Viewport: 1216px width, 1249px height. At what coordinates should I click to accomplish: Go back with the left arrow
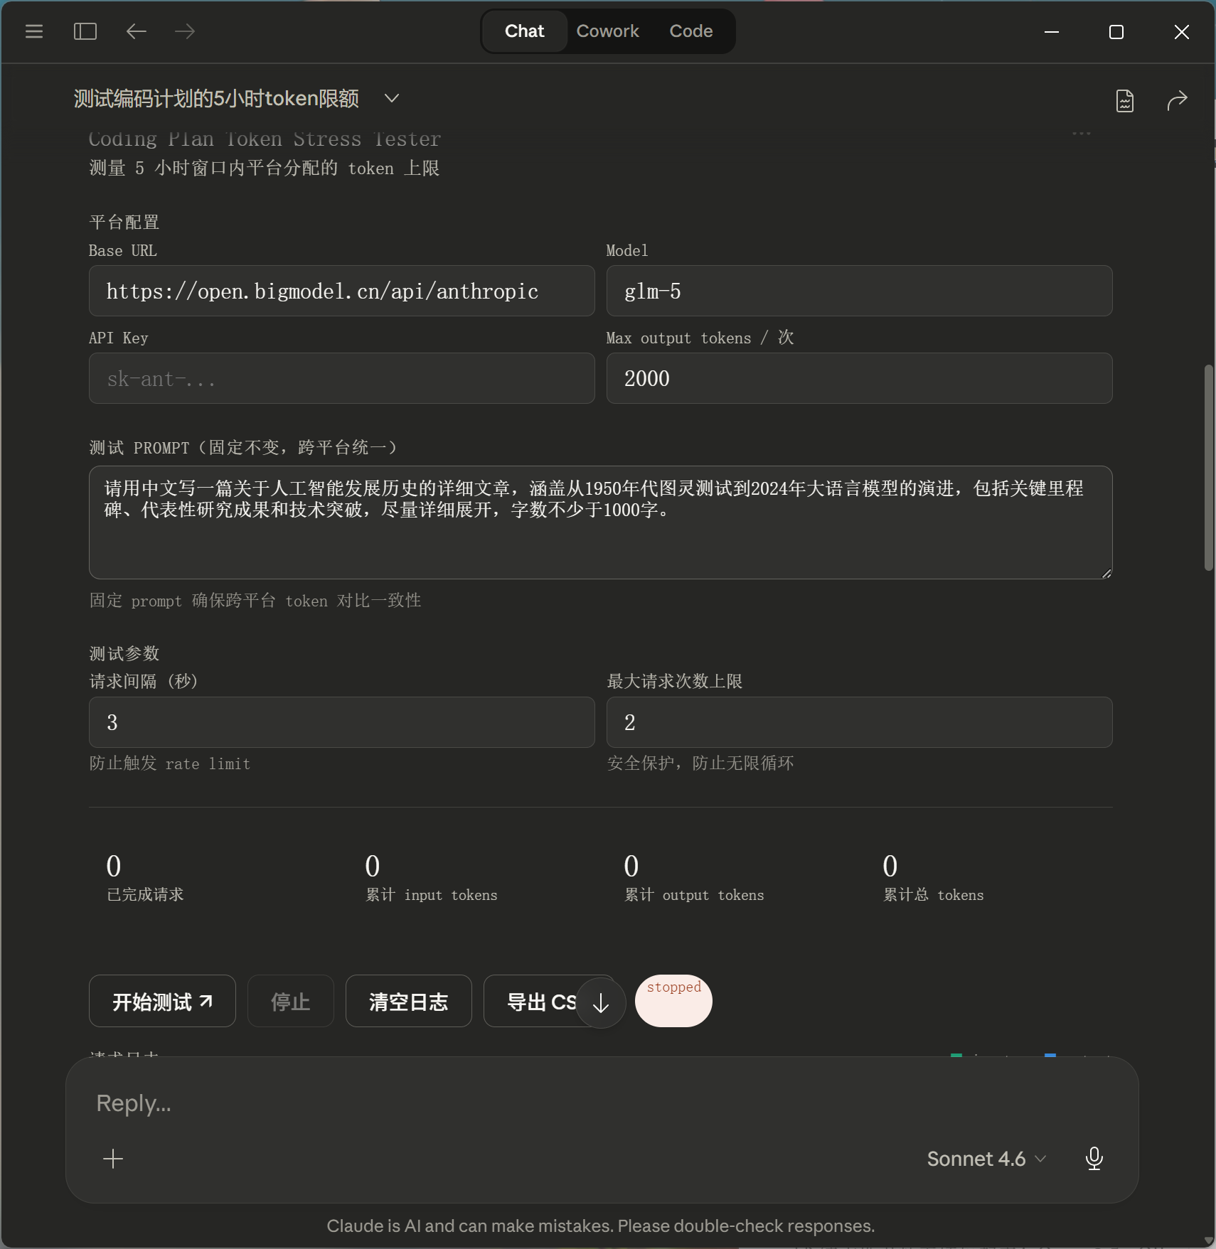(136, 31)
